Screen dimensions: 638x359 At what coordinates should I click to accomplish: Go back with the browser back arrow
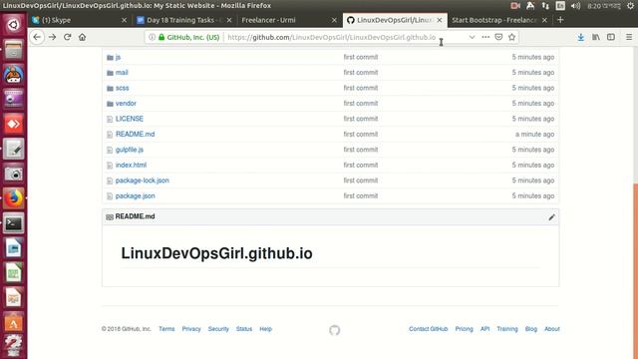(37, 37)
